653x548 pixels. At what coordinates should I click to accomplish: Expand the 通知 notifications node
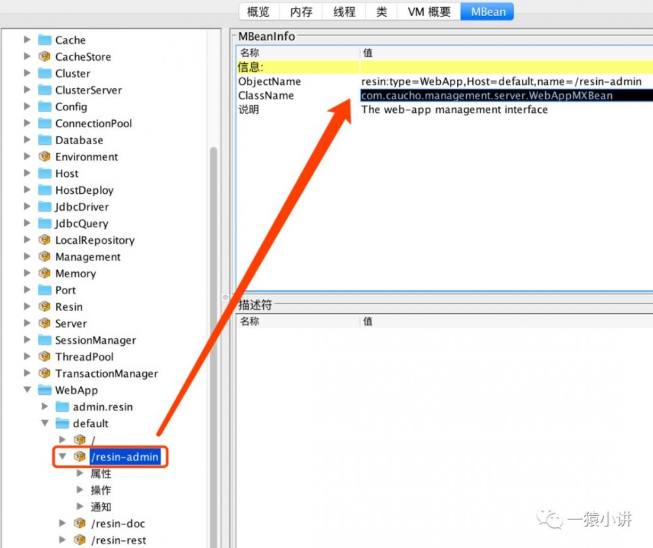tap(80, 506)
